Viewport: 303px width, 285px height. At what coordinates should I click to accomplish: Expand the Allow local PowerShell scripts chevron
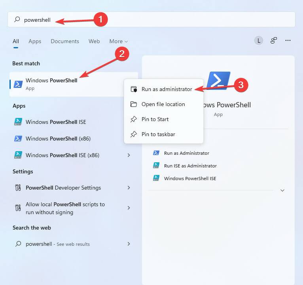click(x=129, y=208)
